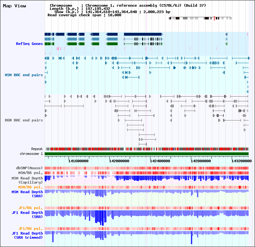Click the red position box on the chromosome ideogram

tap(214, 18)
